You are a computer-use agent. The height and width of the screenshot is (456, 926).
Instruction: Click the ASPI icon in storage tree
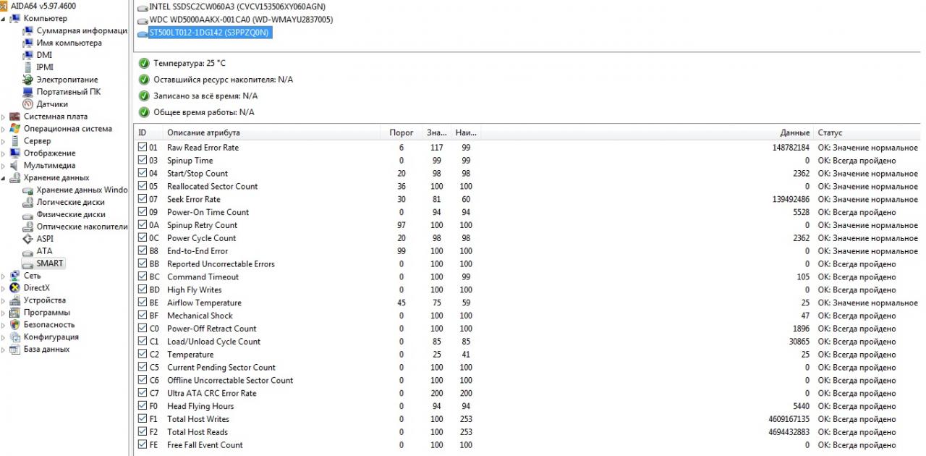[x=28, y=239]
